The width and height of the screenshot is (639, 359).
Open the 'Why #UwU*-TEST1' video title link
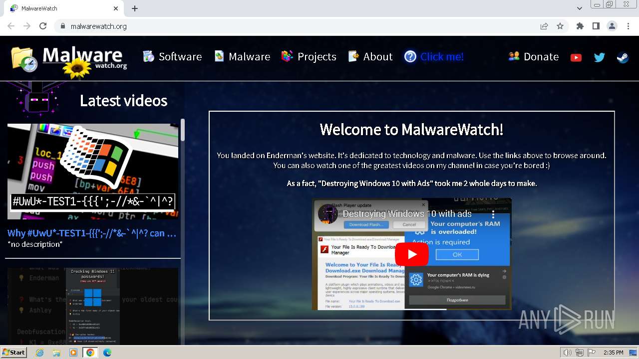92,233
